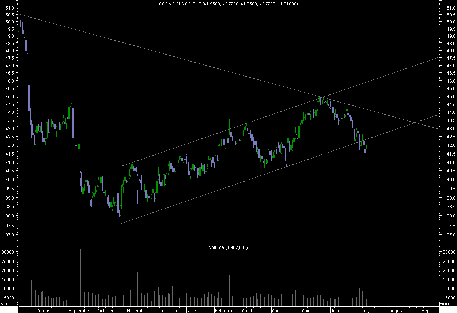Click the November month label
The image size is (457, 313).
pos(137,311)
